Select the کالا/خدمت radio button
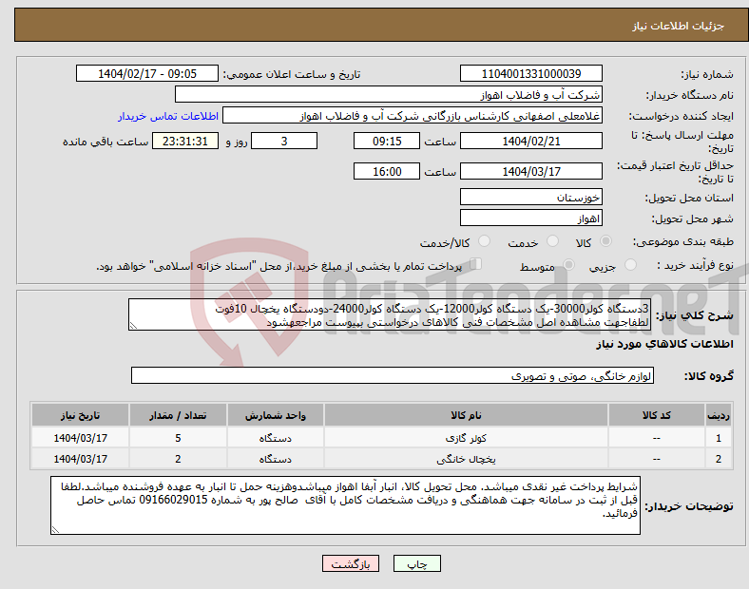The width and height of the screenshot is (749, 589). tap(484, 241)
